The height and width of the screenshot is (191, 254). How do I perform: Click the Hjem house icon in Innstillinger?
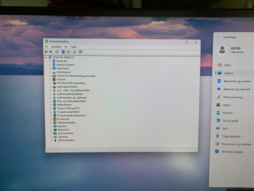click(x=220, y=65)
